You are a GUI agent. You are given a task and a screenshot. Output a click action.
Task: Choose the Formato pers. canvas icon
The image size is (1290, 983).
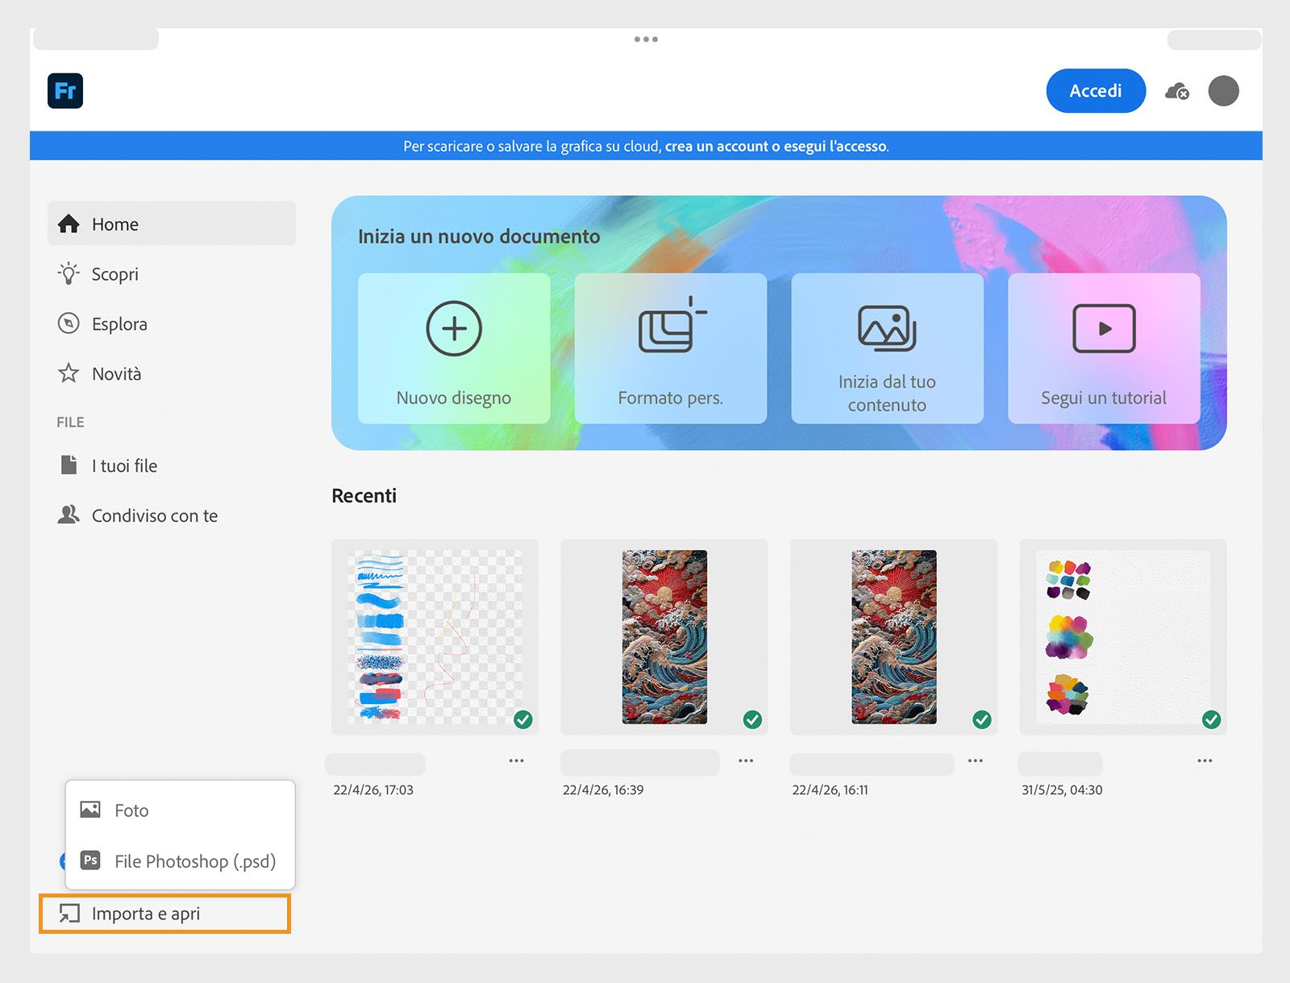[x=672, y=324]
